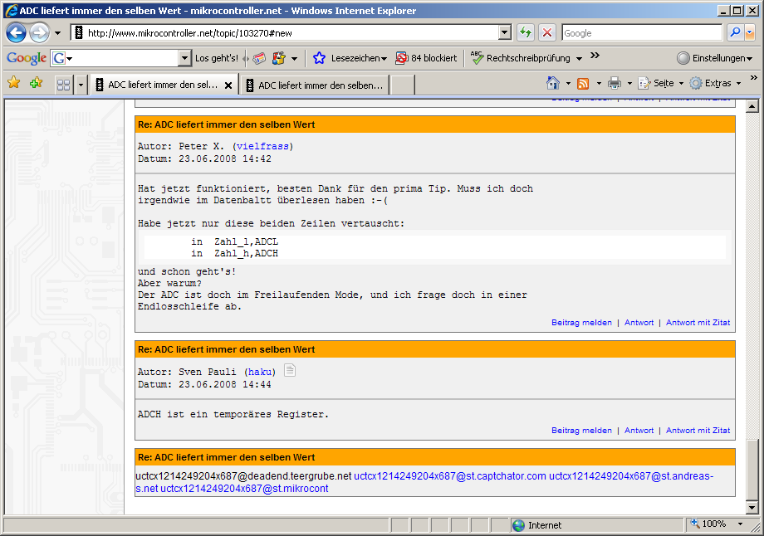Click the browser Forward arrow button

[x=40, y=33]
